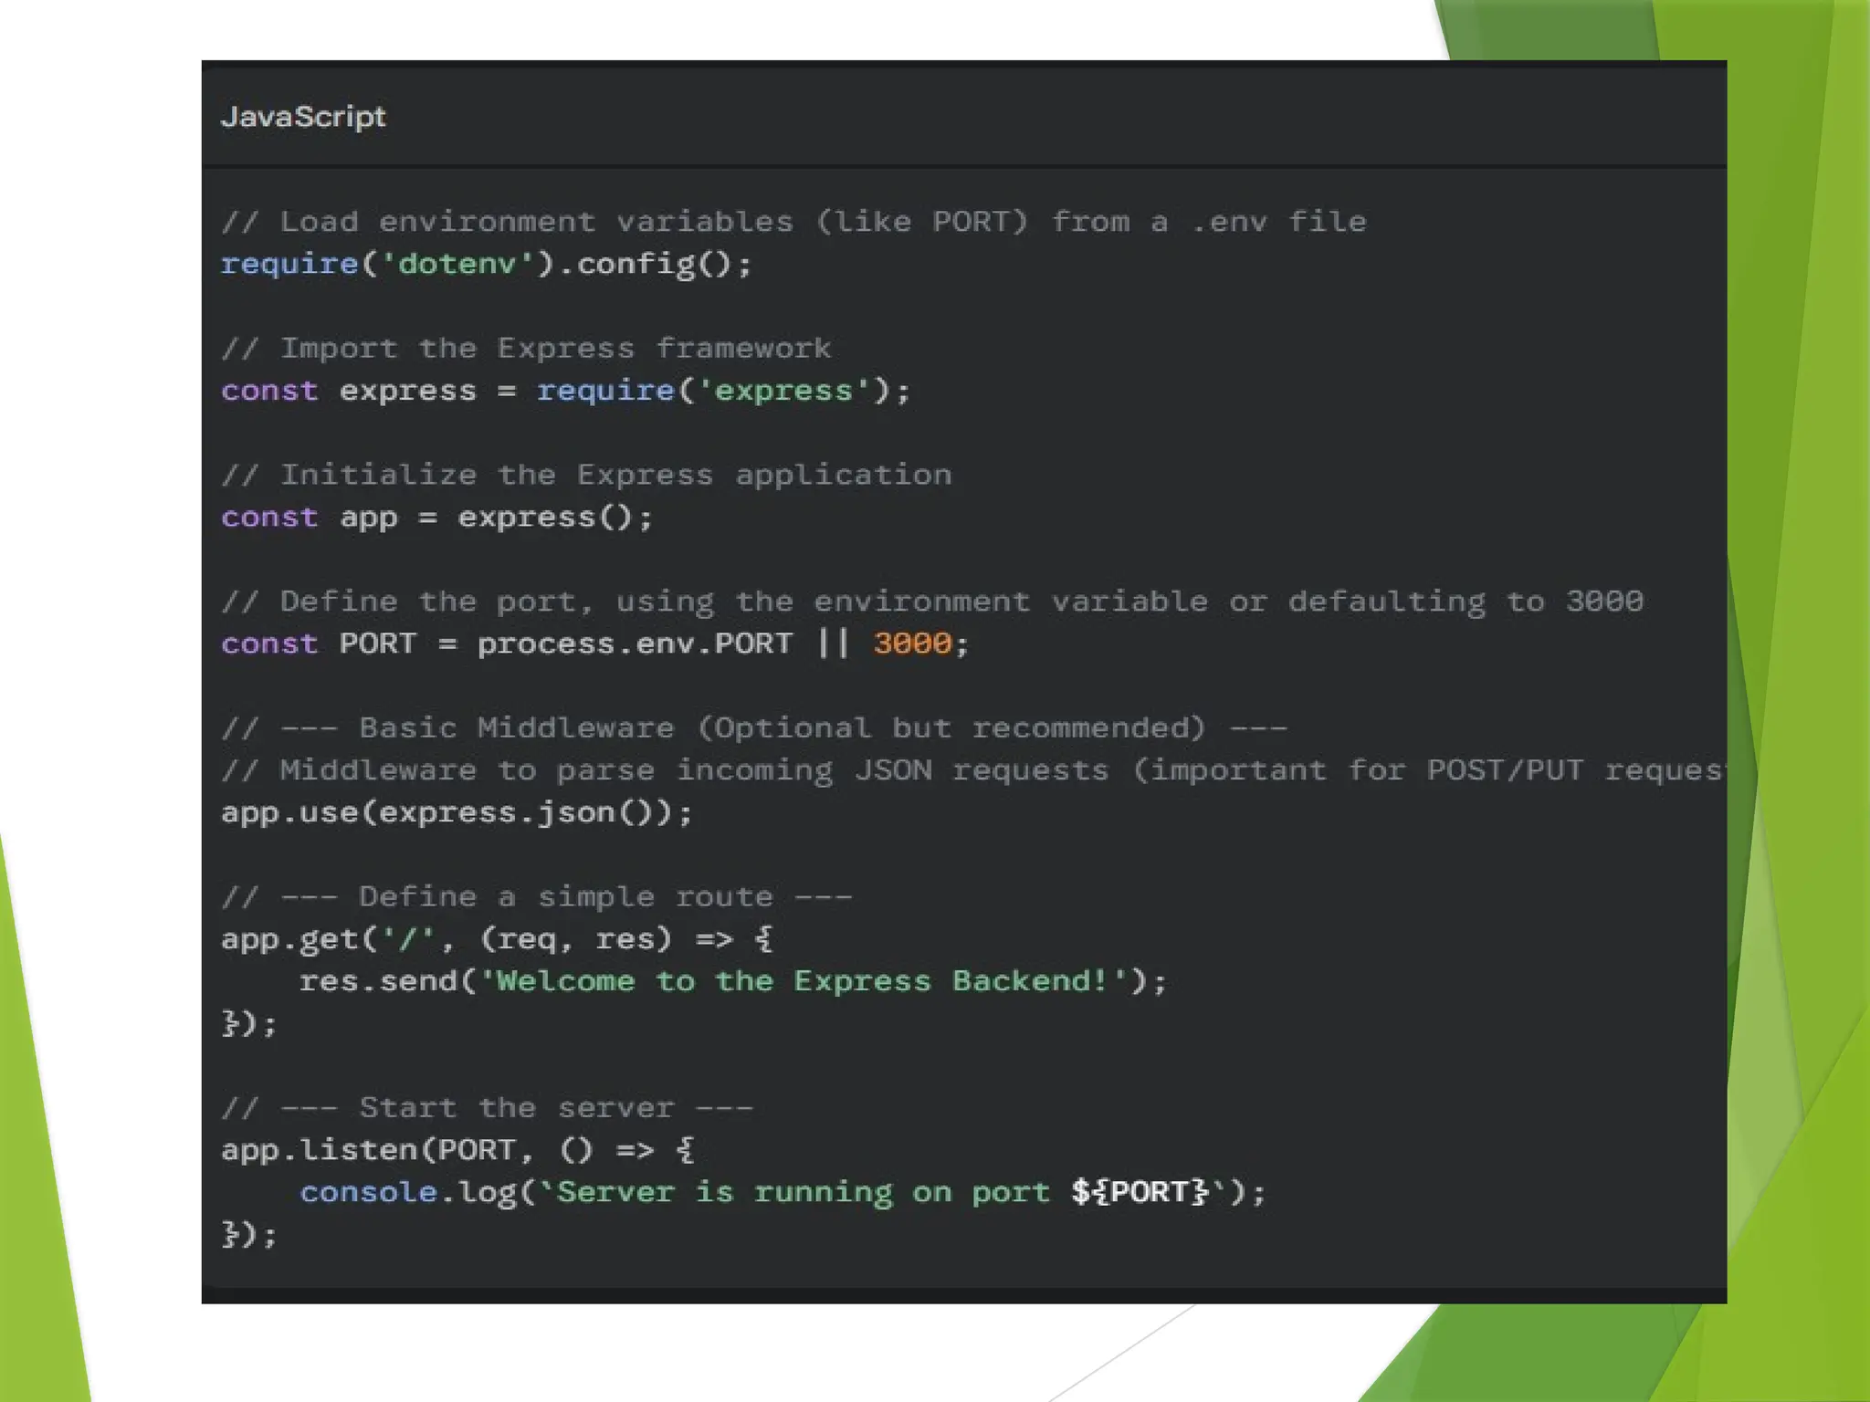
Task: Click the orange 3000 number literal
Action: pos(911,643)
